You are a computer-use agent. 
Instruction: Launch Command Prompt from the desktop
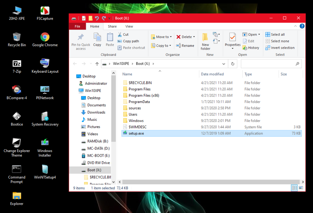coord(17,174)
